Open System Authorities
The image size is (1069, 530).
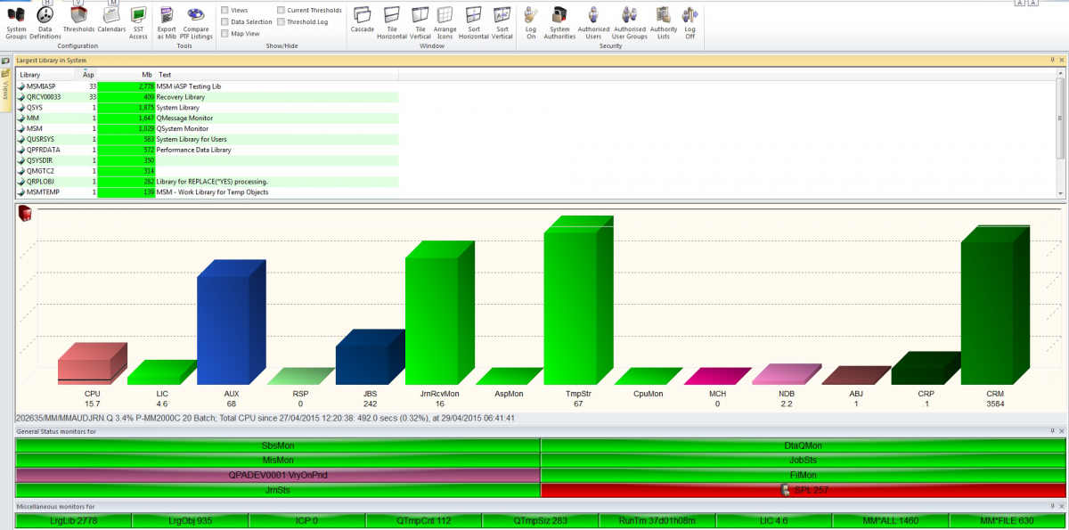pyautogui.click(x=559, y=21)
